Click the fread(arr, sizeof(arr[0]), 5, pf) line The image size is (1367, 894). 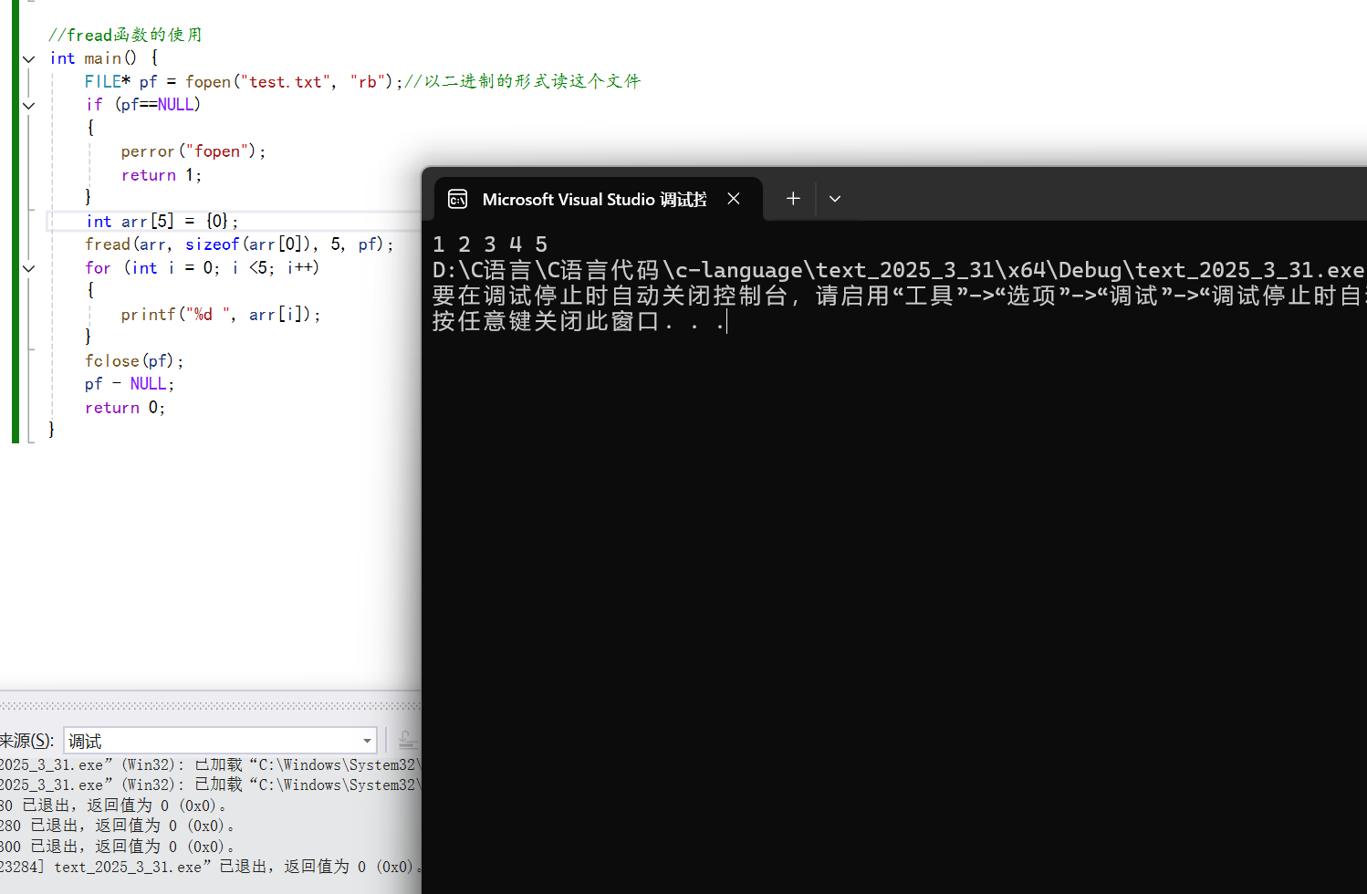pyautogui.click(x=239, y=244)
